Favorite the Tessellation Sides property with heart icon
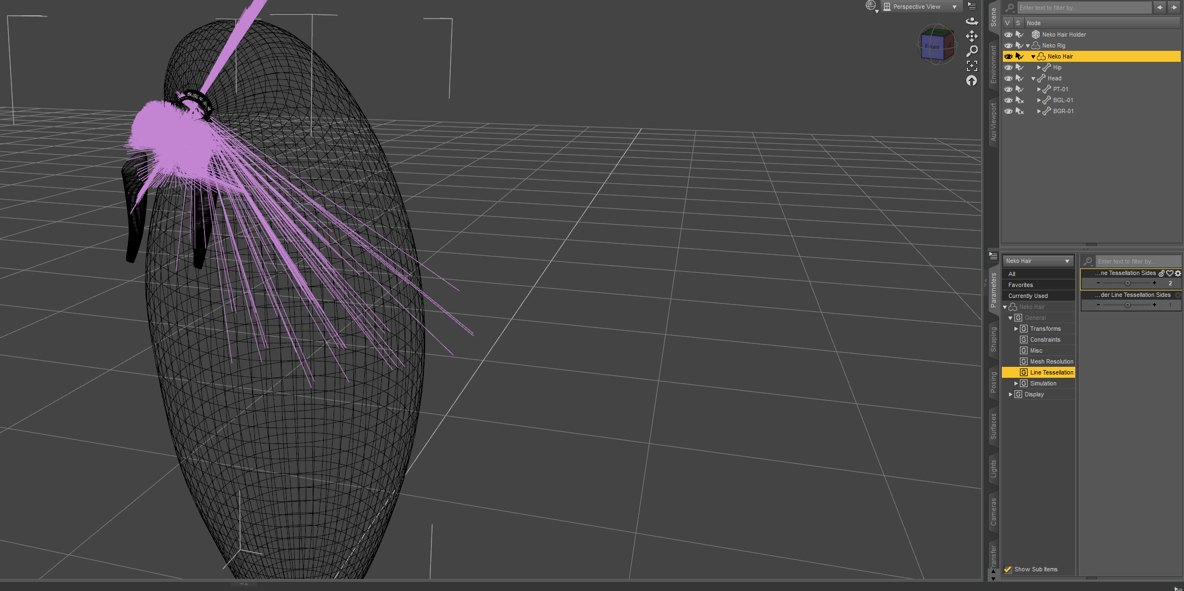1184x591 pixels. click(1170, 273)
